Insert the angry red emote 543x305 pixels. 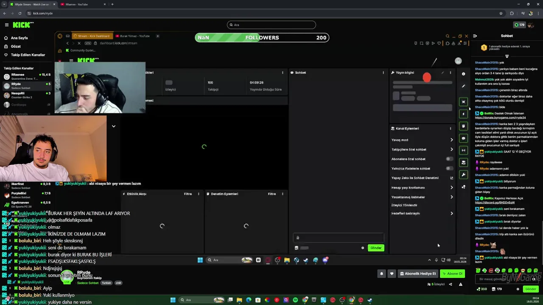point(491,270)
